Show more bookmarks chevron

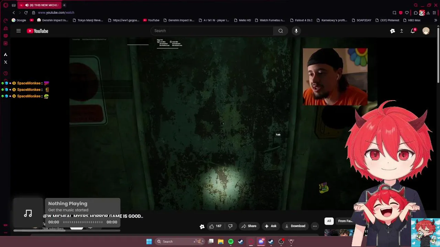pos(436,20)
